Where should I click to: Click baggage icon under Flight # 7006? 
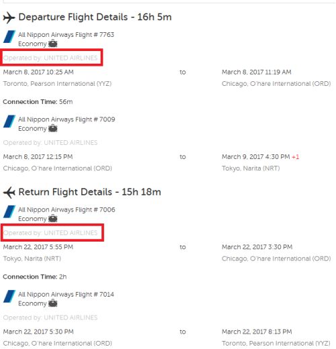click(53, 218)
